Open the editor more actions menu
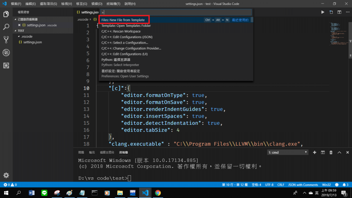The height and width of the screenshot is (198, 352). point(348,12)
